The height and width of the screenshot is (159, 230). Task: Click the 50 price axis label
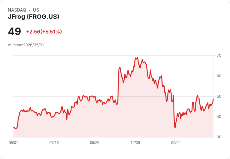point(219,96)
